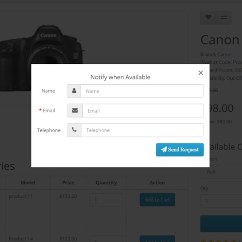This screenshot has width=242, height=242.
Task: Open the Canon brand link
Action: click(x=225, y=54)
